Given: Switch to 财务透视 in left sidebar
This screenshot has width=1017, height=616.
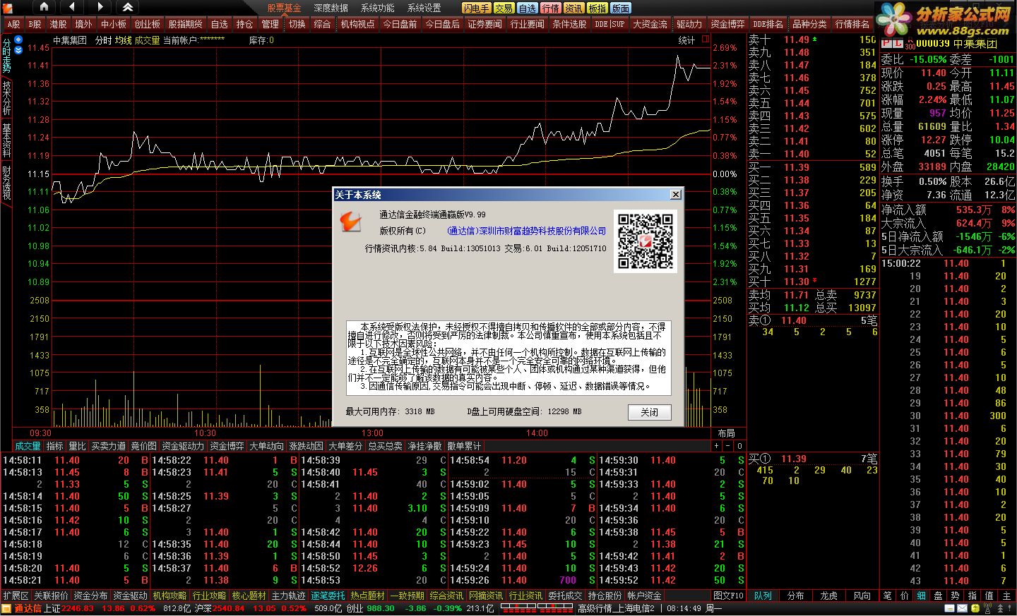Looking at the screenshot, I should click(x=6, y=183).
